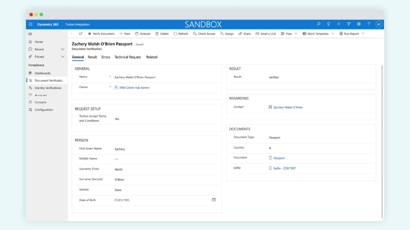This screenshot has width=410, height=230.
Task: Click the search magnifier in the top bar
Action: 318,24
